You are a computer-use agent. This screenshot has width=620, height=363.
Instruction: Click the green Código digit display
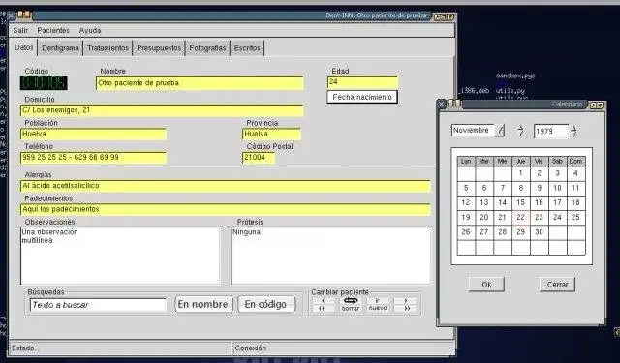[44, 83]
